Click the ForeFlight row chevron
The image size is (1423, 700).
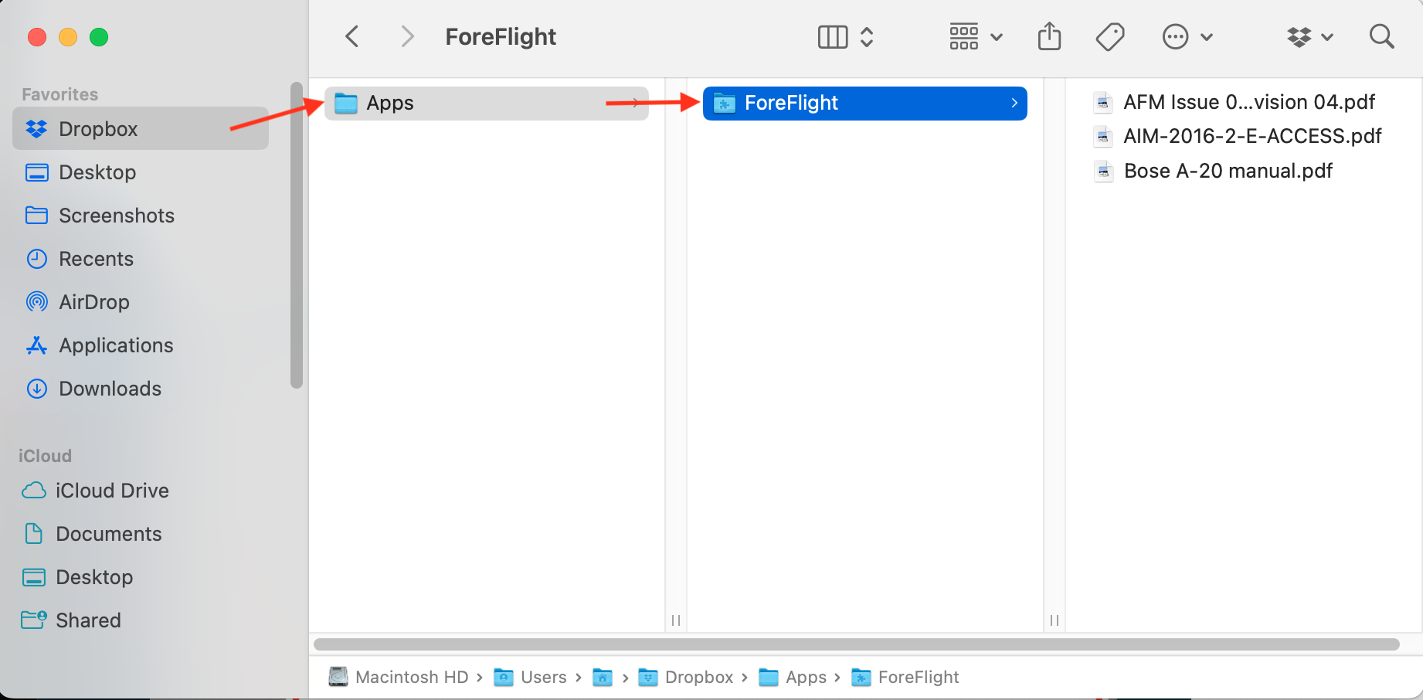(1014, 103)
